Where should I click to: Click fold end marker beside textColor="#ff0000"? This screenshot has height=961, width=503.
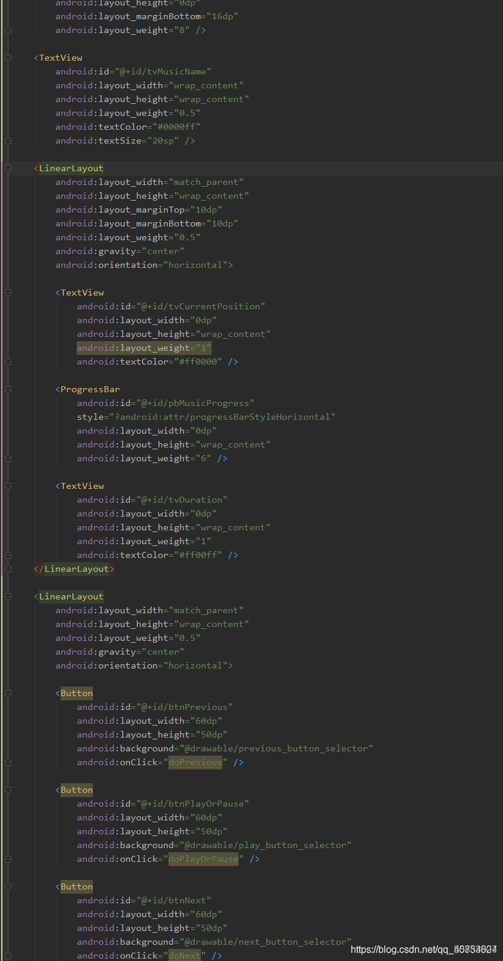tap(8, 362)
